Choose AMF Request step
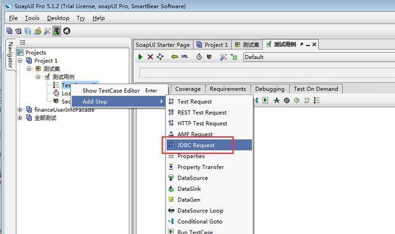The image size is (395, 234). 209,134
